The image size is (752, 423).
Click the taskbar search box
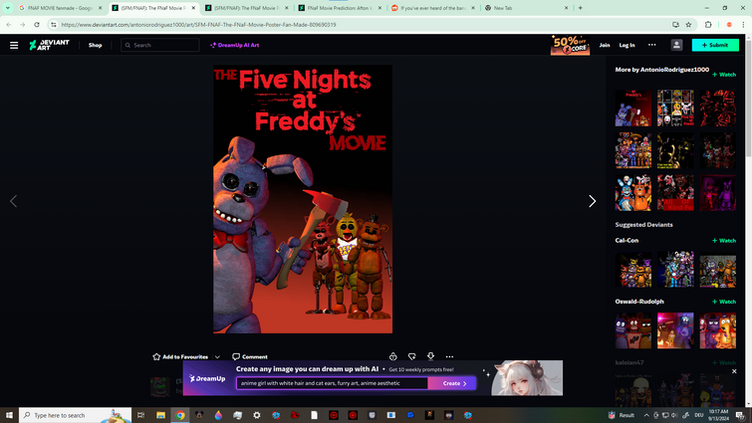(x=76, y=415)
